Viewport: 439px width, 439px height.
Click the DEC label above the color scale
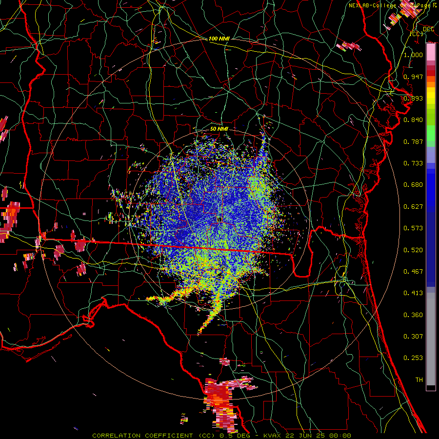pos(428,29)
